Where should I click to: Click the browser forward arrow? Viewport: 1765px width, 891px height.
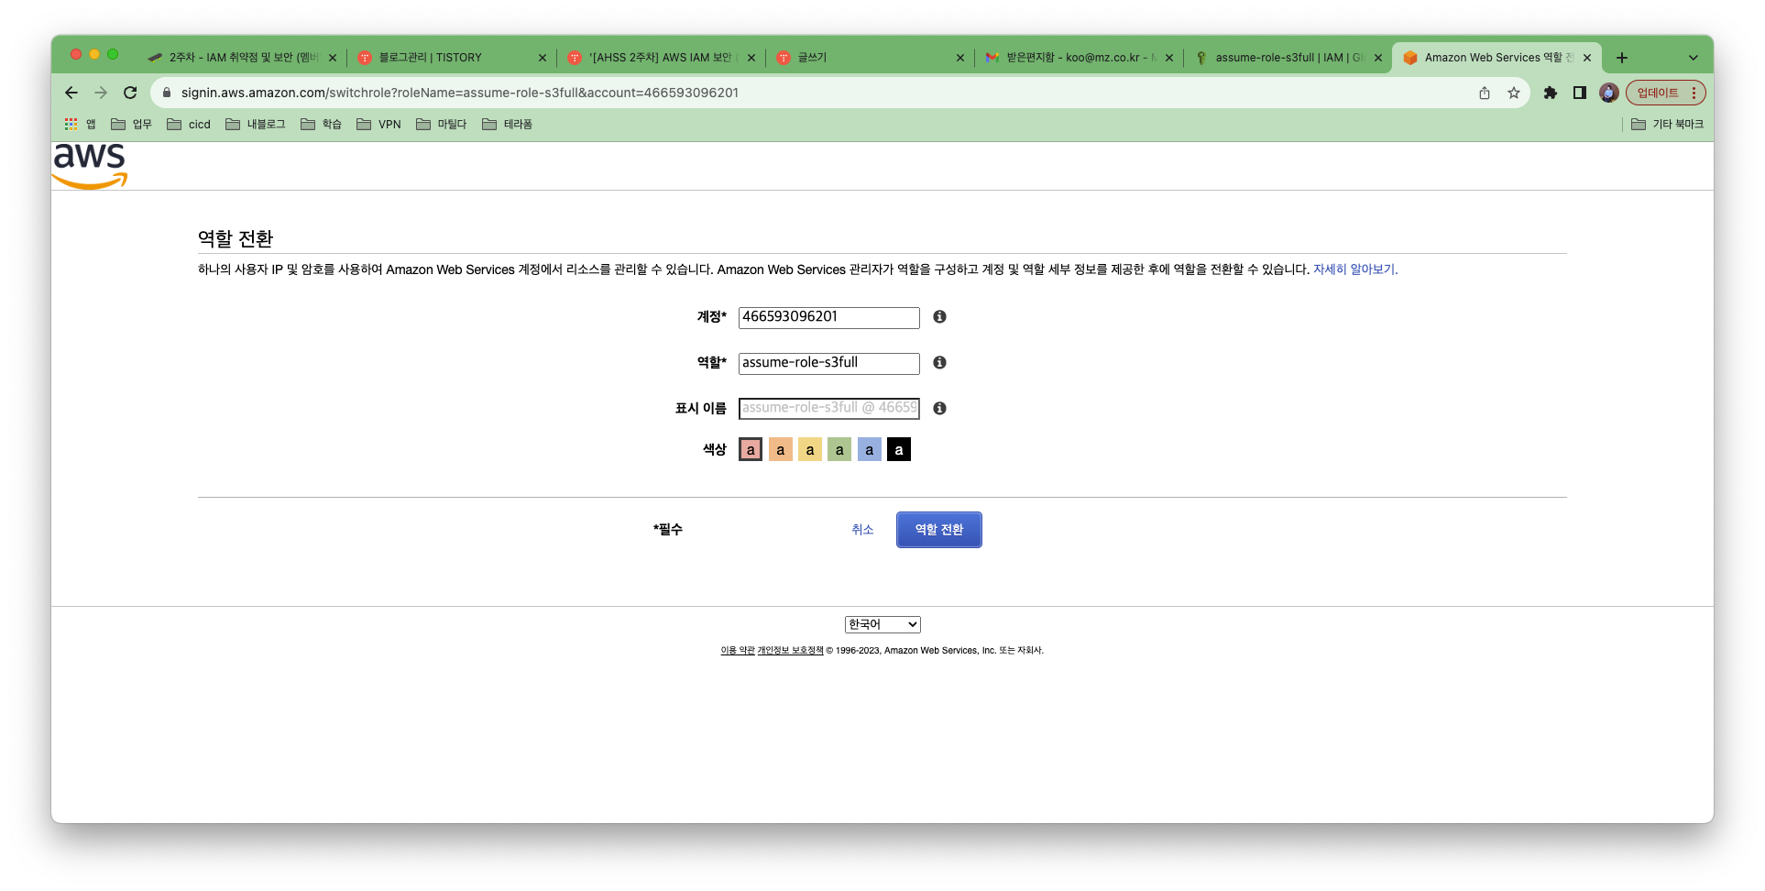101,93
